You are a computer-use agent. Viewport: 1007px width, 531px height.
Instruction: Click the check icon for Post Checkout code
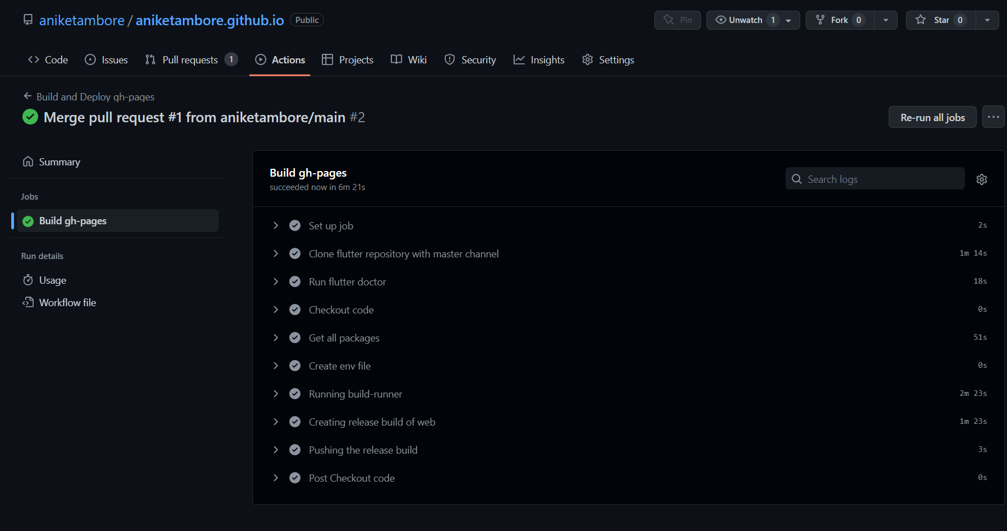point(295,478)
